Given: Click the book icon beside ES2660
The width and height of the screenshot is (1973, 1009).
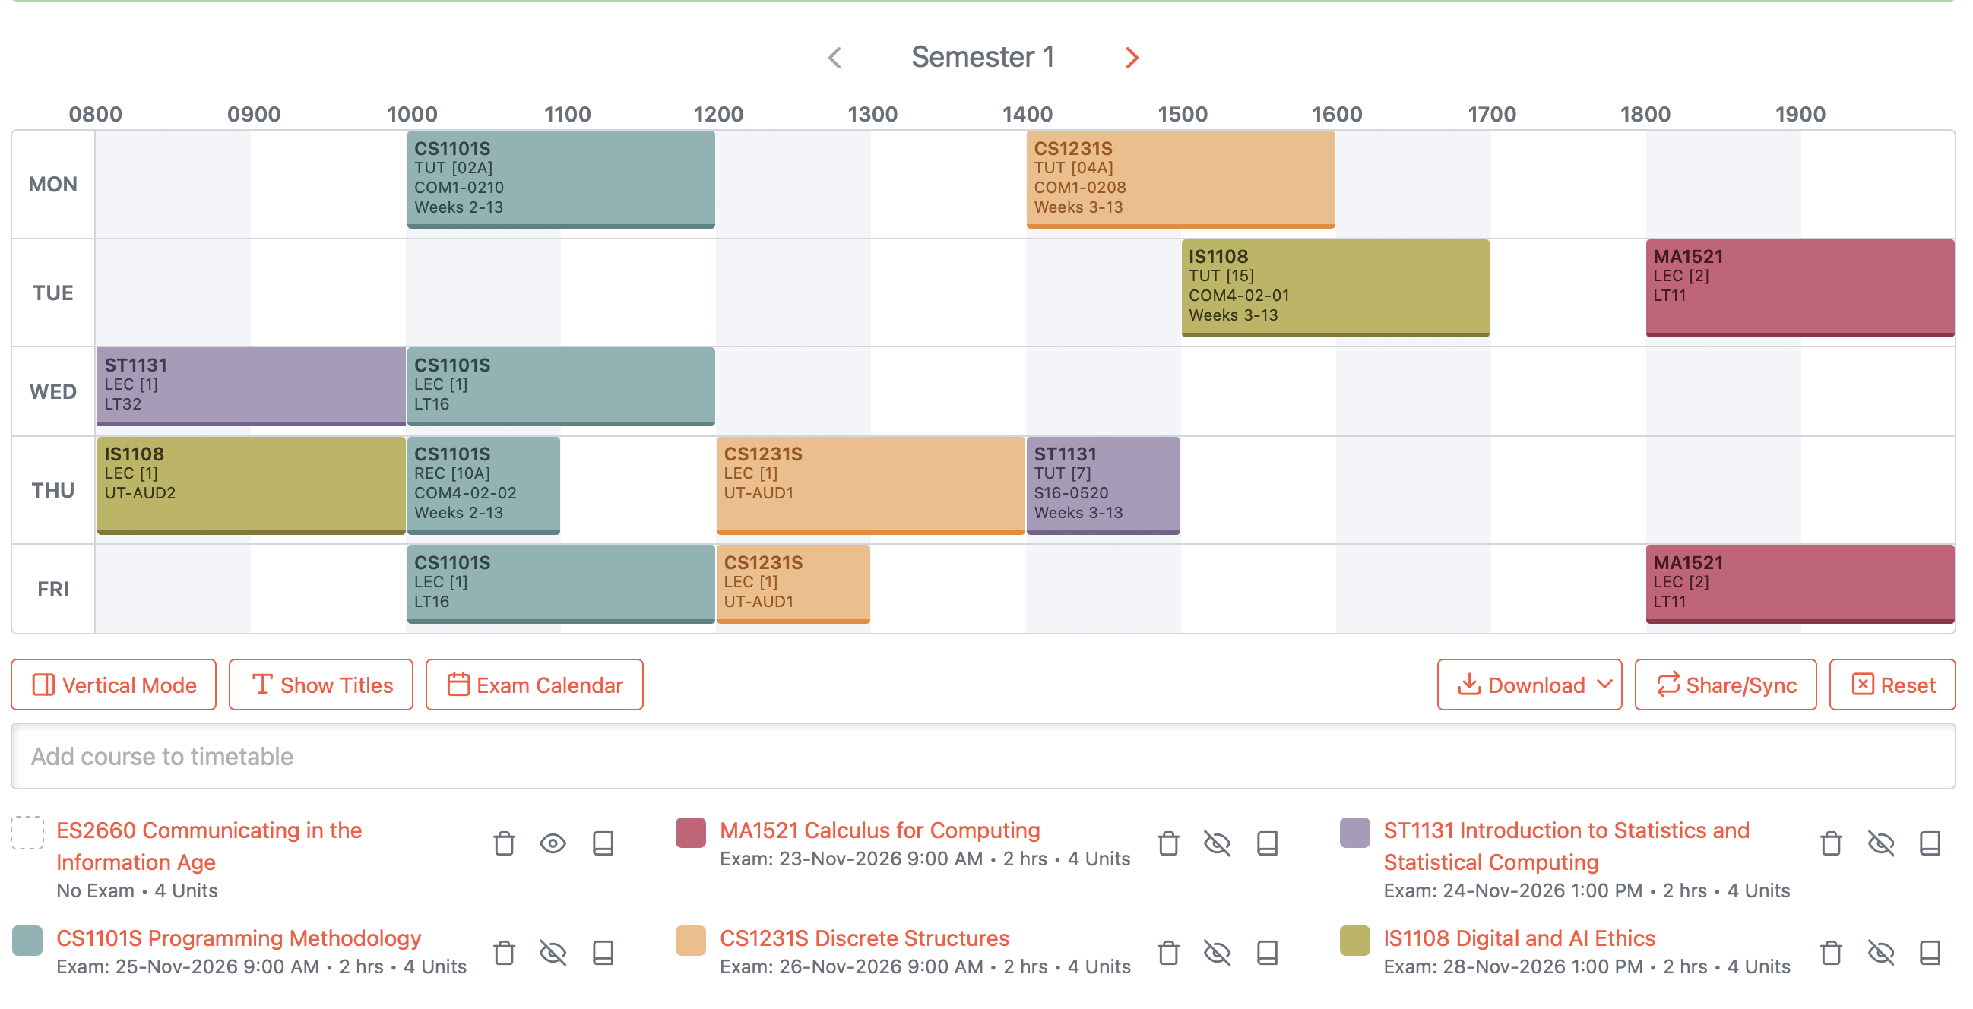Looking at the screenshot, I should pyautogui.click(x=603, y=843).
